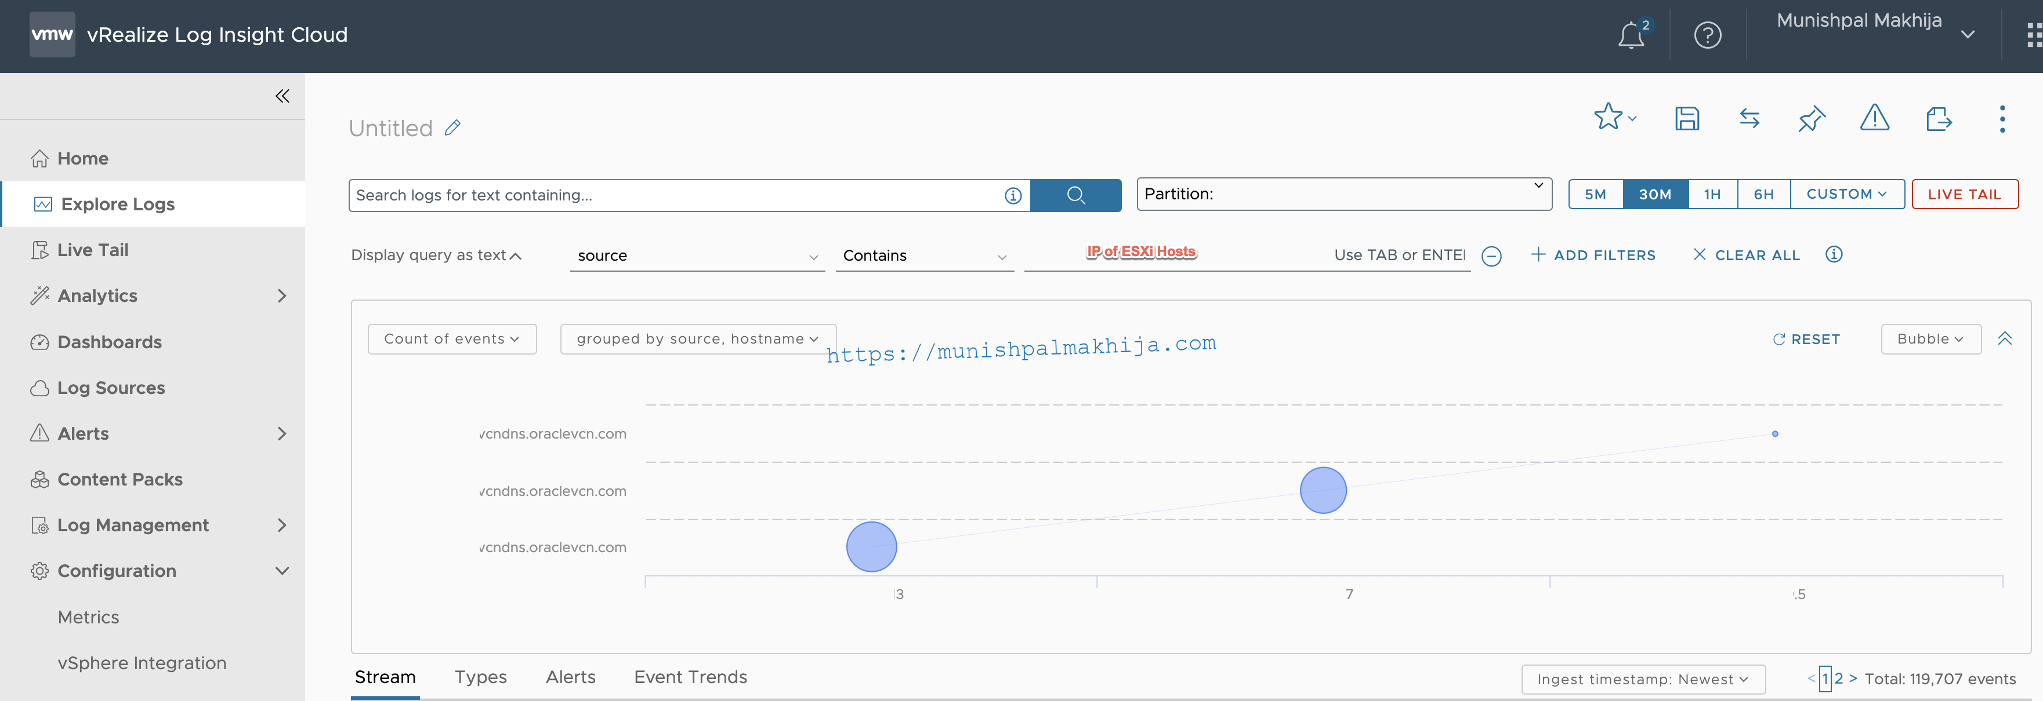2043x701 pixels.
Task: Expand the Analytics menu
Action: [x=281, y=296]
